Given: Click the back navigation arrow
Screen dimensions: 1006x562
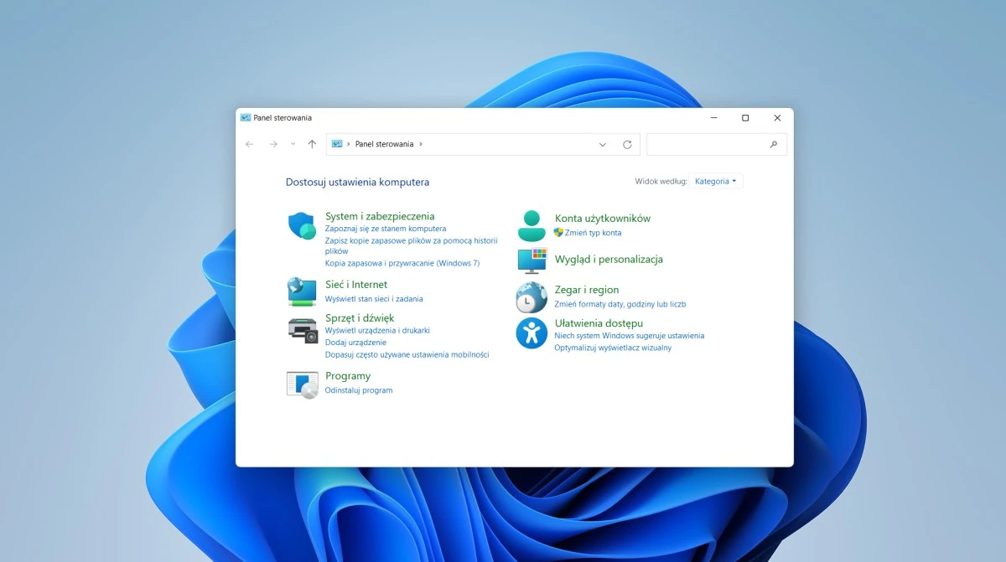Looking at the screenshot, I should click(249, 144).
